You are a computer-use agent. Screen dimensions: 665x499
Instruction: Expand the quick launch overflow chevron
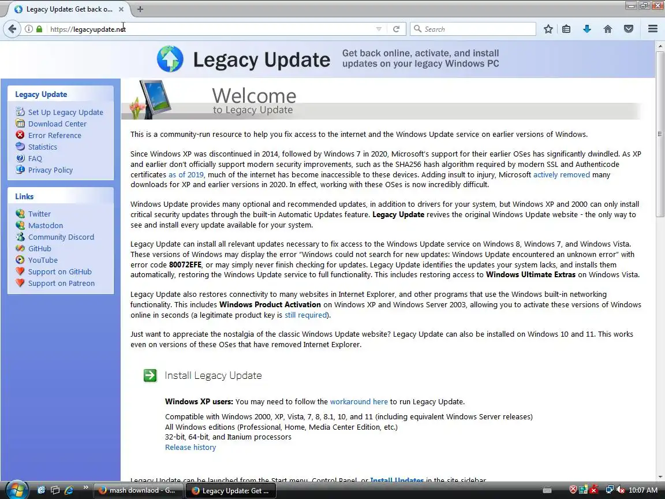point(85,487)
